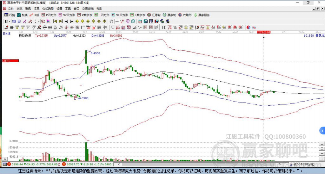Click the up triangle button beside volume

(5, 159)
